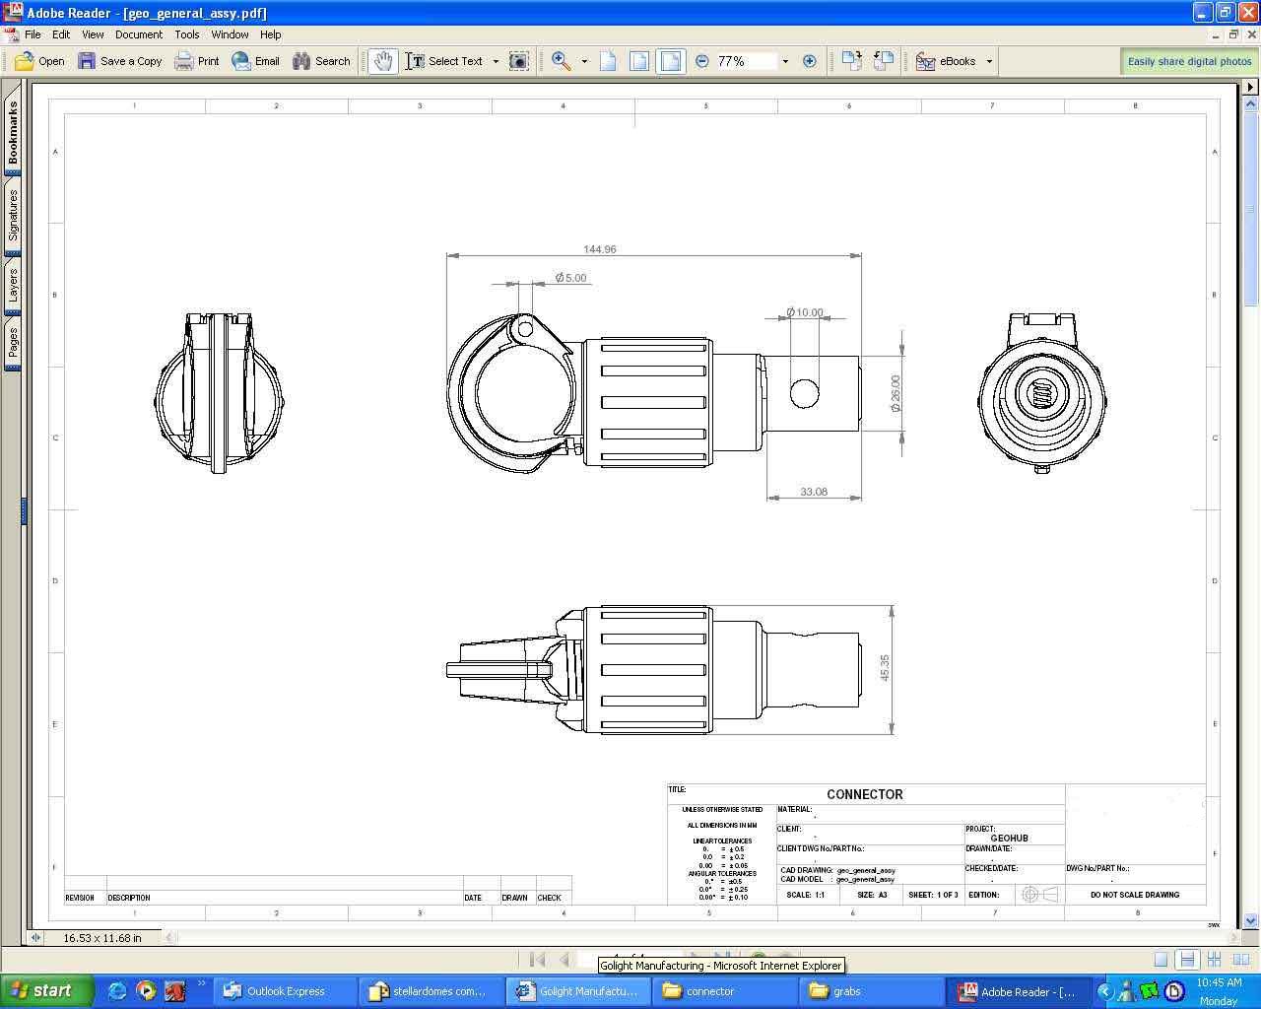
Task: Choose the Snapshot camera tool
Action: pyautogui.click(x=518, y=61)
